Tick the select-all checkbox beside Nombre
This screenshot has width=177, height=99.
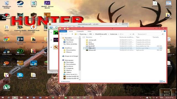(84, 37)
